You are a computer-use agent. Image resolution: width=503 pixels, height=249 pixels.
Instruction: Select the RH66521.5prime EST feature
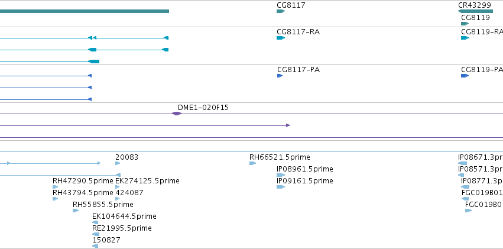(252, 163)
